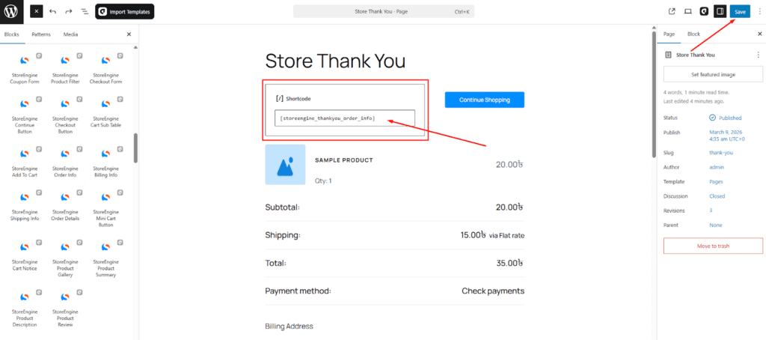The width and height of the screenshot is (766, 340).
Task: Insert StoreEngine Product Review block
Action: (65, 309)
